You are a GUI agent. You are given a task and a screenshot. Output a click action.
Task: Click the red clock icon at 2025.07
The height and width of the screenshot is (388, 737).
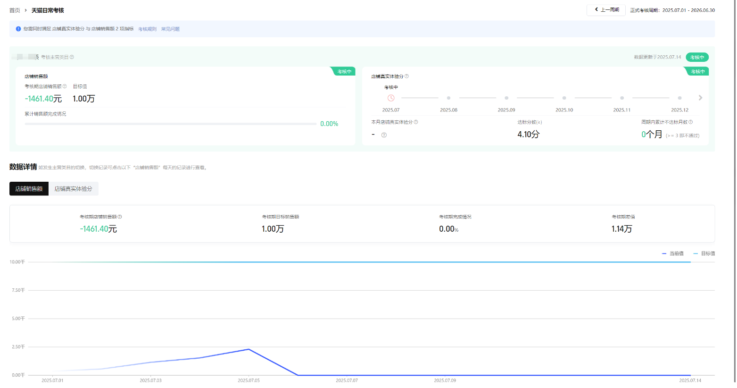(391, 98)
